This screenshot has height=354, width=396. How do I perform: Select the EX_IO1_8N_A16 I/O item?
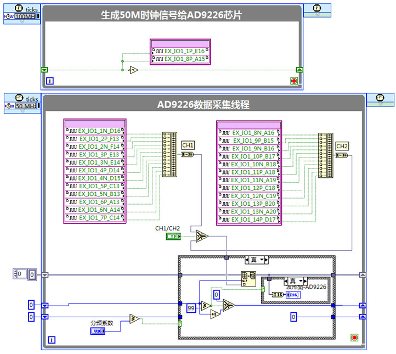point(249,133)
